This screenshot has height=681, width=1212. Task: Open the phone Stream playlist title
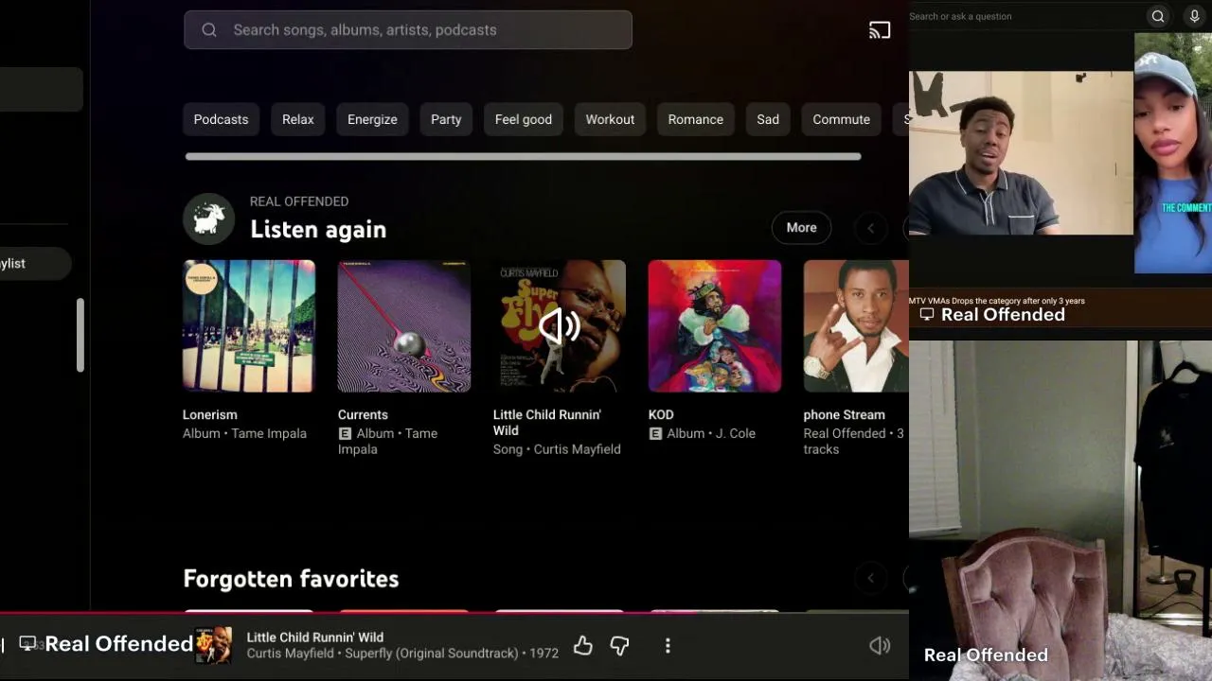845,414
